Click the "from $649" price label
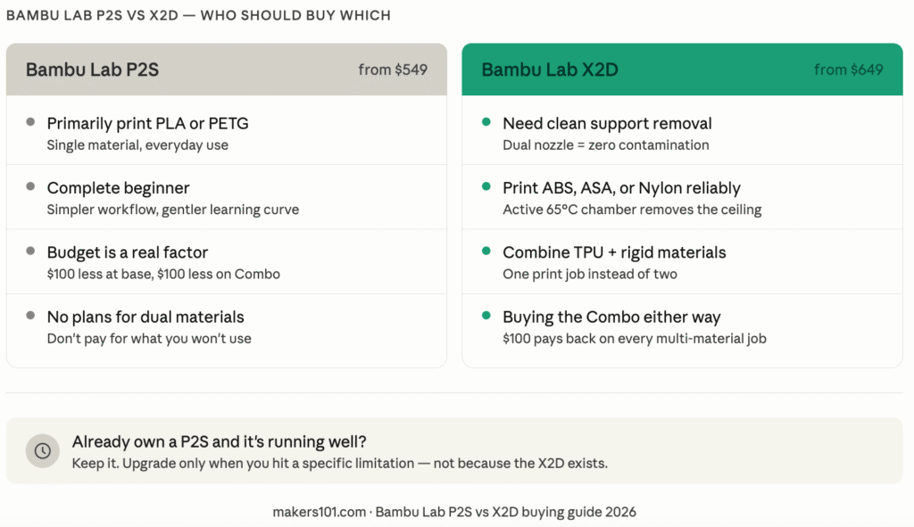The image size is (914, 527). (848, 70)
